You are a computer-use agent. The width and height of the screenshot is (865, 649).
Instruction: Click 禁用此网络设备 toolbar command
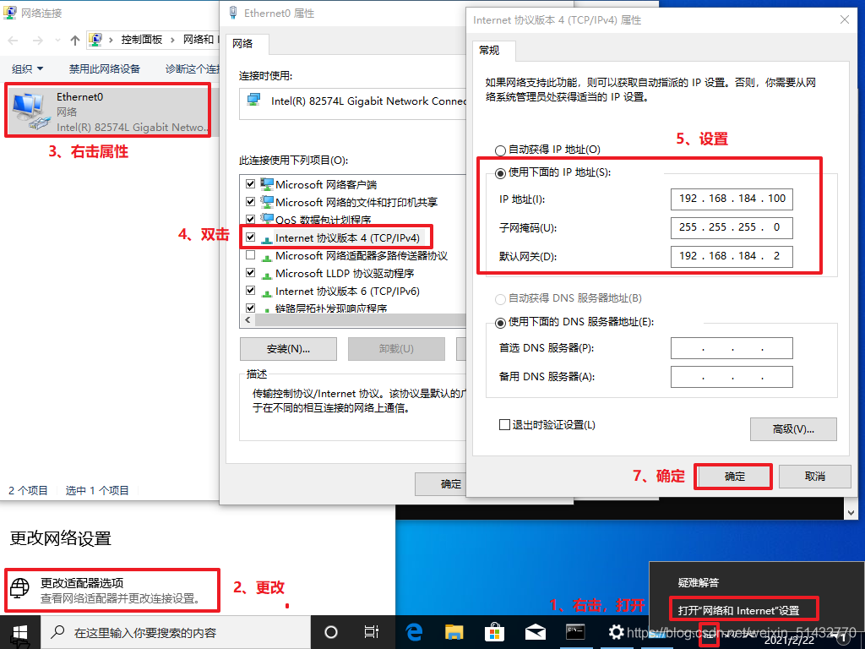click(104, 69)
